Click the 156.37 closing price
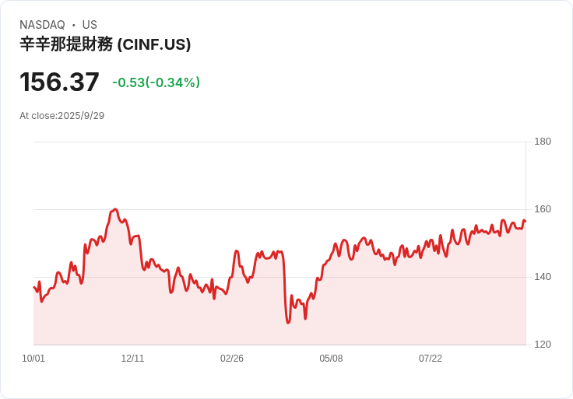 click(59, 82)
